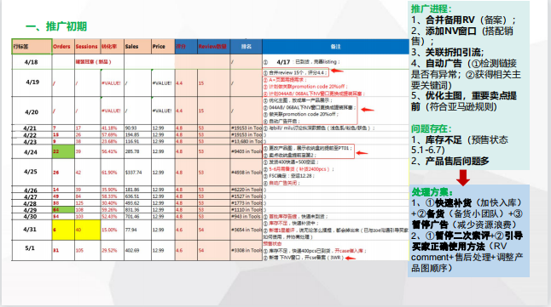Viewport: 551px width, 307px height.
Task: Click the red arrow beside the 4/20 notes box
Action: click(x=368, y=110)
